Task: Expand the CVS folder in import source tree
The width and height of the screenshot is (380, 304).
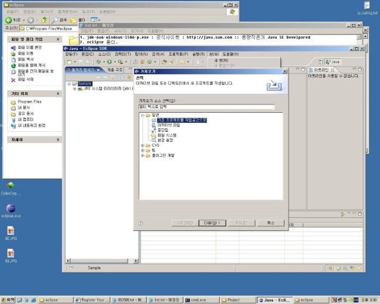Action: point(142,145)
